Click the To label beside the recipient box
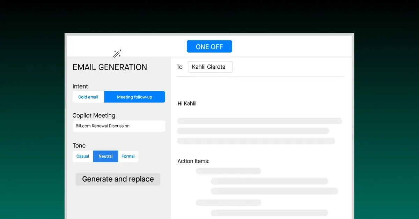Screen dimensions: 419x219 179,67
